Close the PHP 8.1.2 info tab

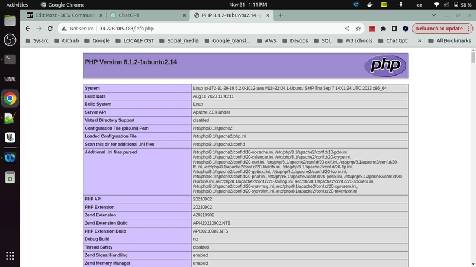(267, 15)
